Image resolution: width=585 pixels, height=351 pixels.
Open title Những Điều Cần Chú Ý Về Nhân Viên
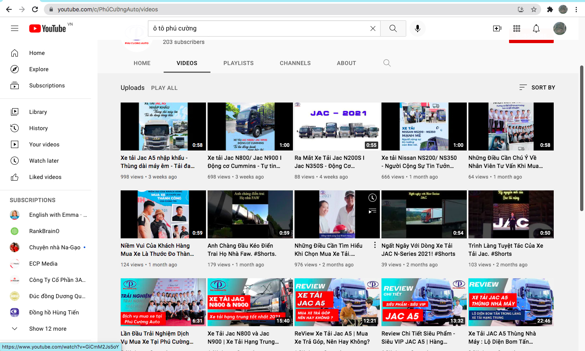(506, 162)
